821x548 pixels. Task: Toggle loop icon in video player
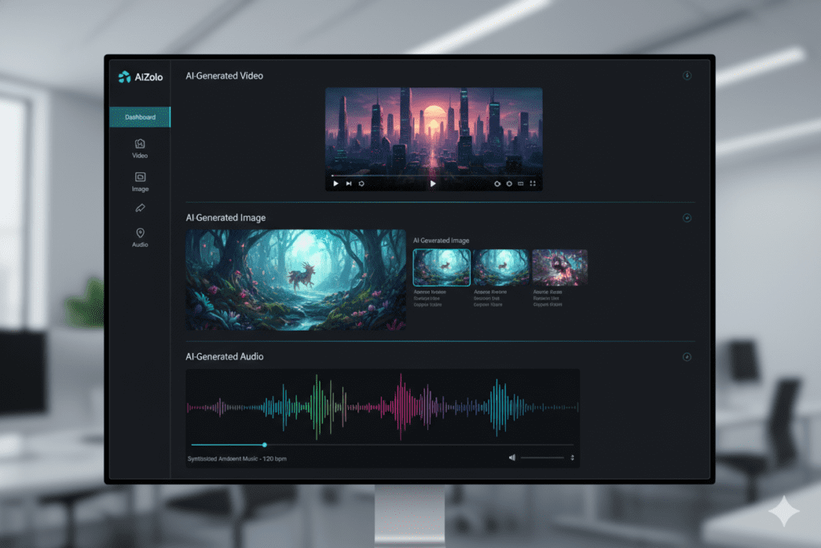(x=362, y=184)
